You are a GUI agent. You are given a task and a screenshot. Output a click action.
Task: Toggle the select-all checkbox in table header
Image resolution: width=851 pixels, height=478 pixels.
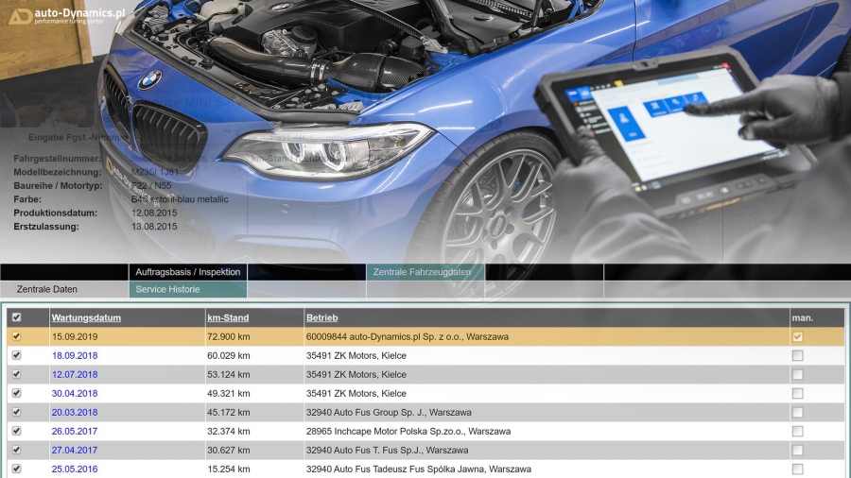click(x=15, y=317)
